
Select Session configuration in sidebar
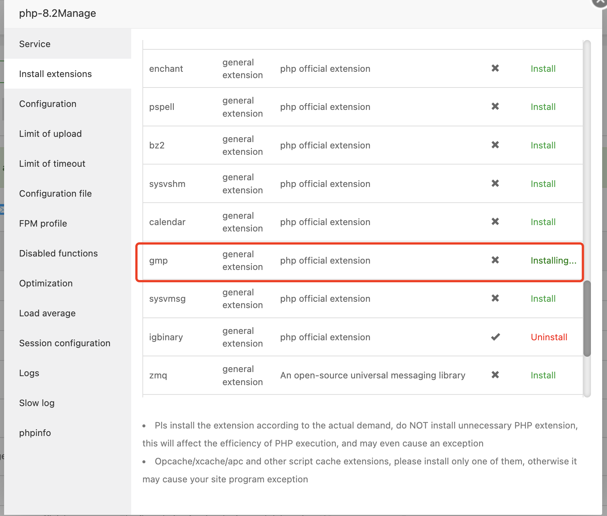pyautogui.click(x=65, y=343)
